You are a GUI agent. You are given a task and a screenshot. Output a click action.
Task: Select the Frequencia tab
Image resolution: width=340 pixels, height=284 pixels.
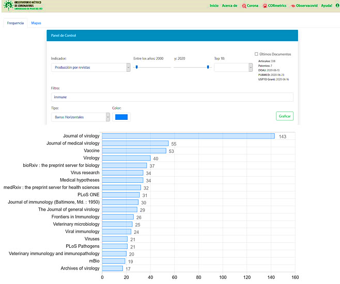16,23
